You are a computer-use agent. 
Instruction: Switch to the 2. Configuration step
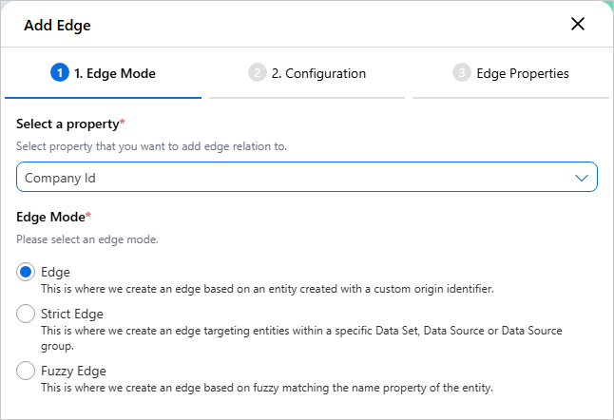307,73
